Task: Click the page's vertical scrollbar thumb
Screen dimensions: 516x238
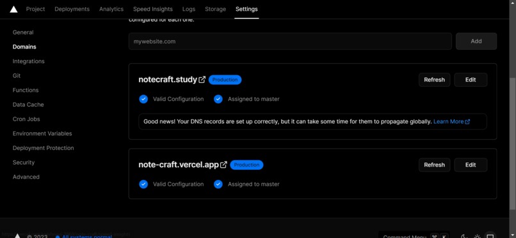Action: pos(512,144)
